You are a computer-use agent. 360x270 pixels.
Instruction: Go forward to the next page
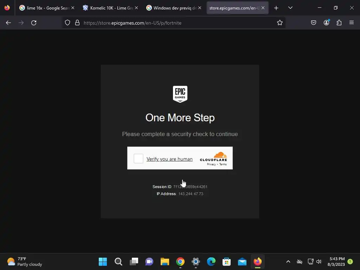tap(21, 23)
